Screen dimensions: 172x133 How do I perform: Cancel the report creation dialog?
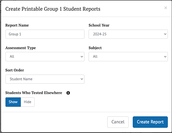118,122
